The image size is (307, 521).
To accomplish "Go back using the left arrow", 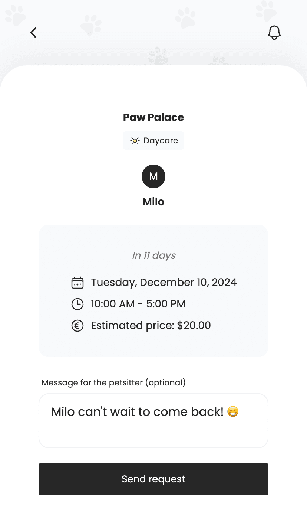I will (x=33, y=33).
